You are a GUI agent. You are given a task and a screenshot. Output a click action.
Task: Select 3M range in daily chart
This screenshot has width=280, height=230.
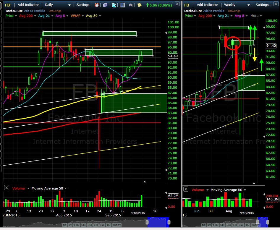(90, 225)
